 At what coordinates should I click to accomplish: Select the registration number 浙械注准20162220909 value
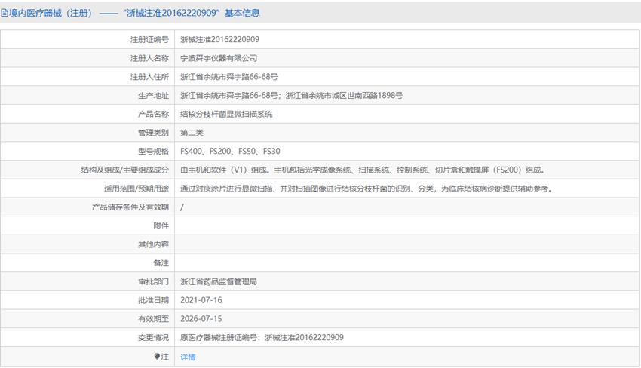coord(219,40)
